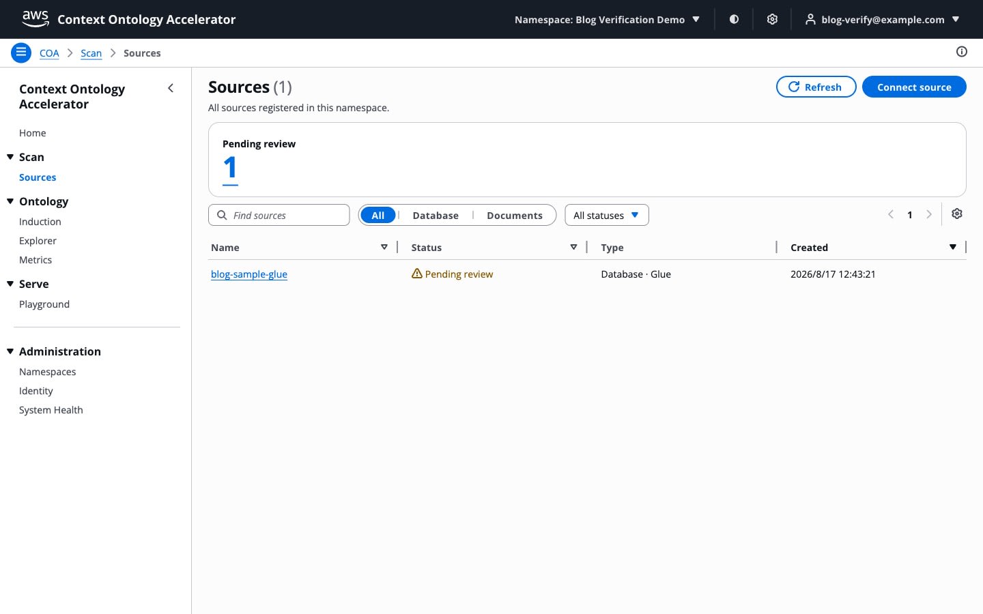Filter sources by Documents type
The image size is (983, 614).
point(515,215)
